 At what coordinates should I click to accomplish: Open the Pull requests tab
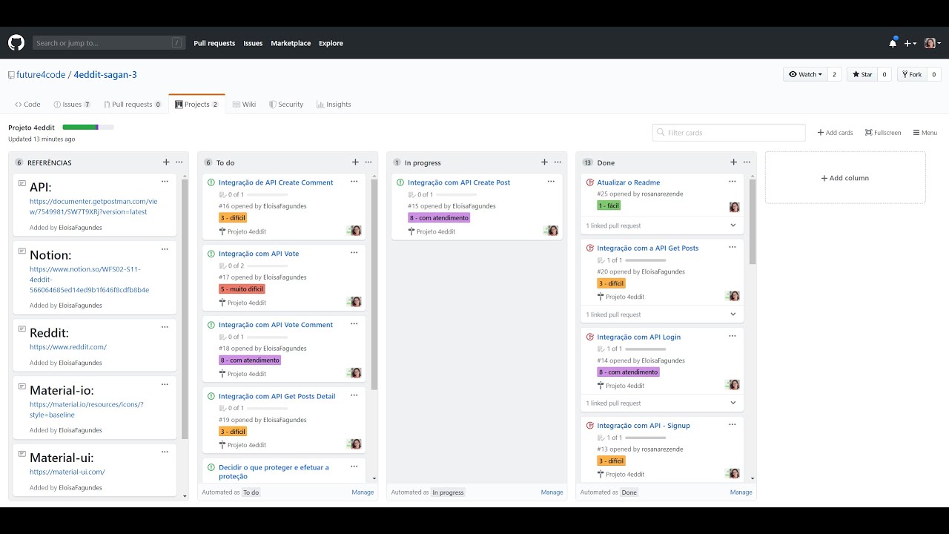pos(133,105)
